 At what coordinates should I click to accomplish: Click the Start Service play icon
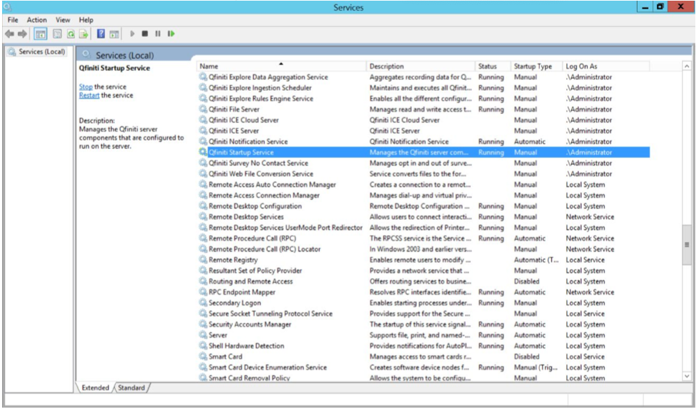click(x=133, y=33)
